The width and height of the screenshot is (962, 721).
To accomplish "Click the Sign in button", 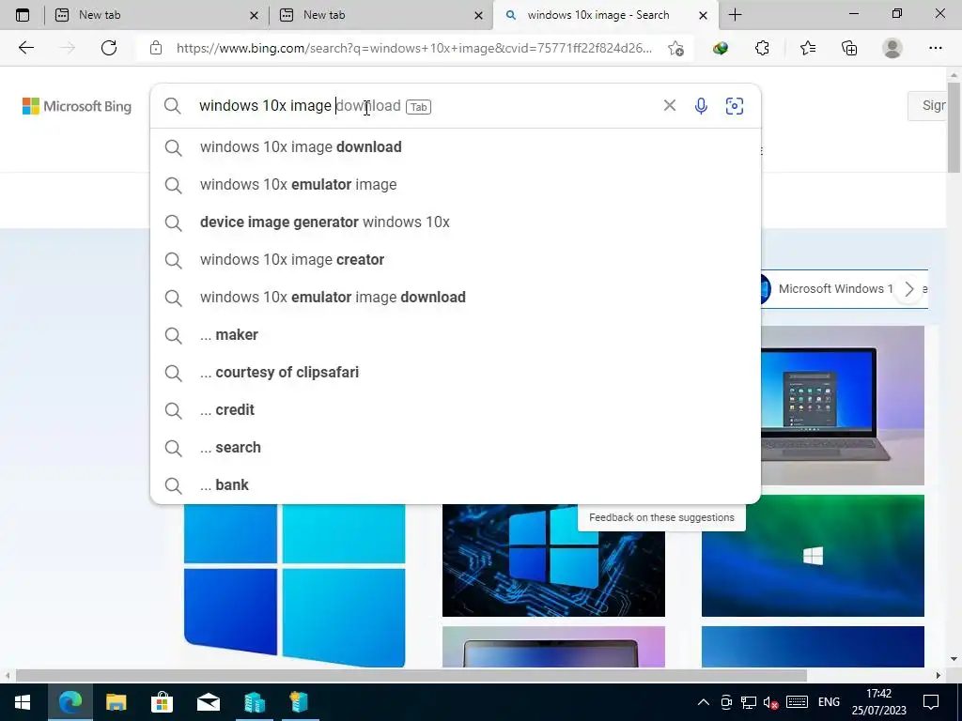I will (927, 105).
